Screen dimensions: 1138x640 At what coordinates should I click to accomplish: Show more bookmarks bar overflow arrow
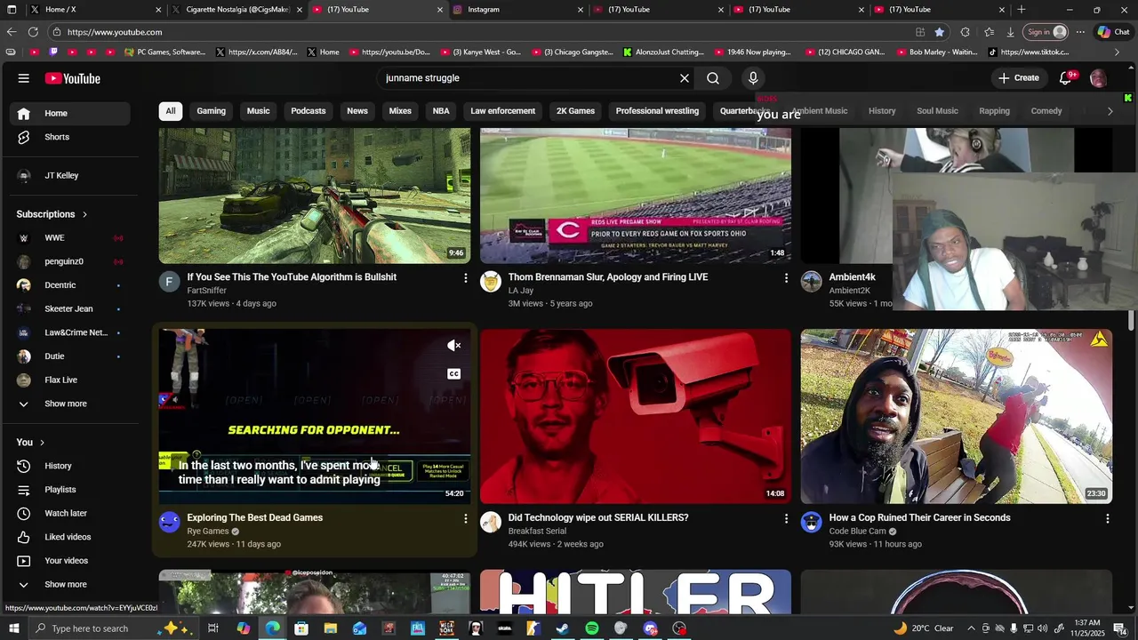coord(1117,52)
